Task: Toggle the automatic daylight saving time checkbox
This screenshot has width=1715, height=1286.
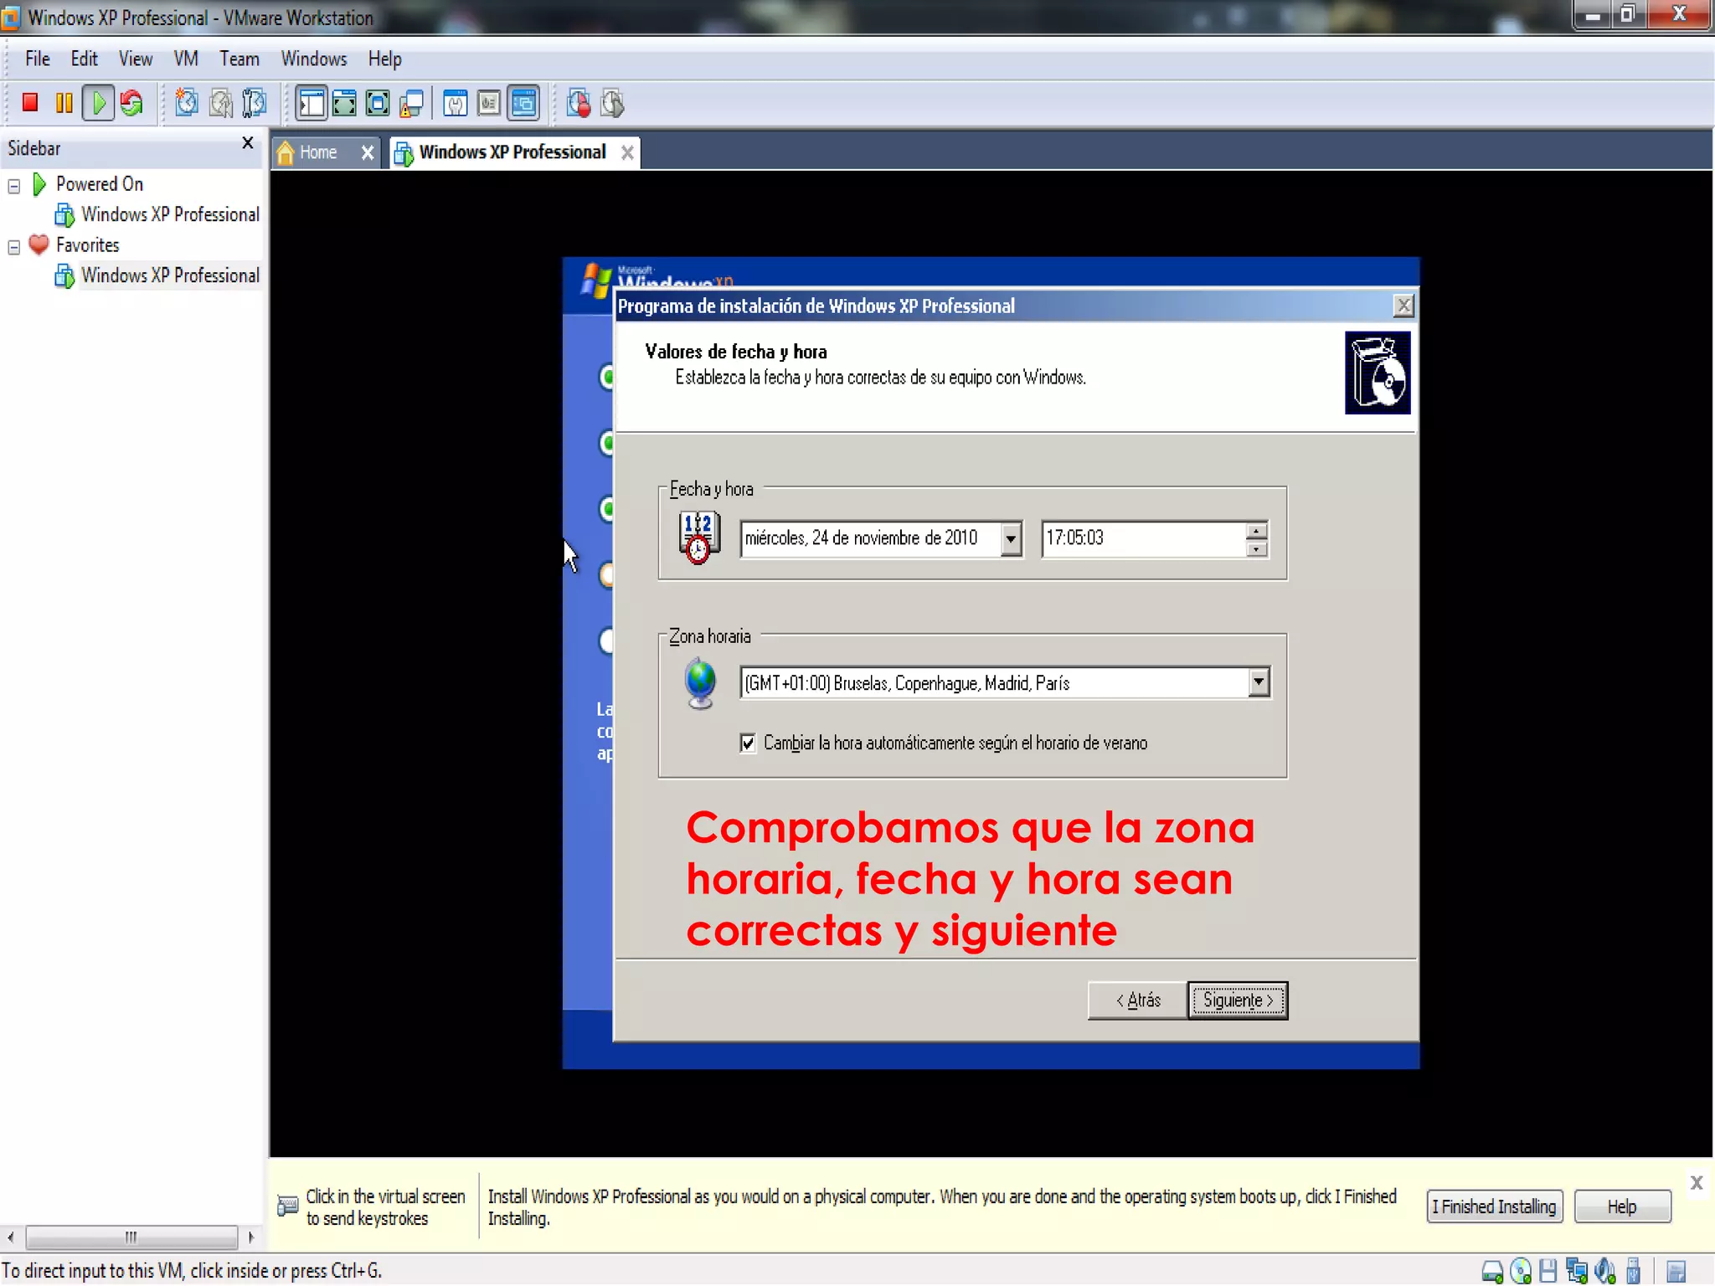Action: [x=748, y=743]
